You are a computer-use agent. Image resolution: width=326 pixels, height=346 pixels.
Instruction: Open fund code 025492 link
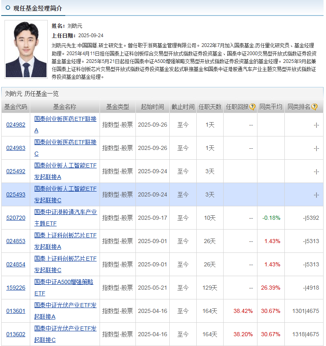coord(16,171)
